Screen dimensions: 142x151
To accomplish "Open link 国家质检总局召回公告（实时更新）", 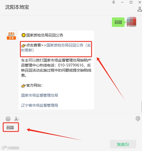I will pyautogui.click(x=56, y=48).
